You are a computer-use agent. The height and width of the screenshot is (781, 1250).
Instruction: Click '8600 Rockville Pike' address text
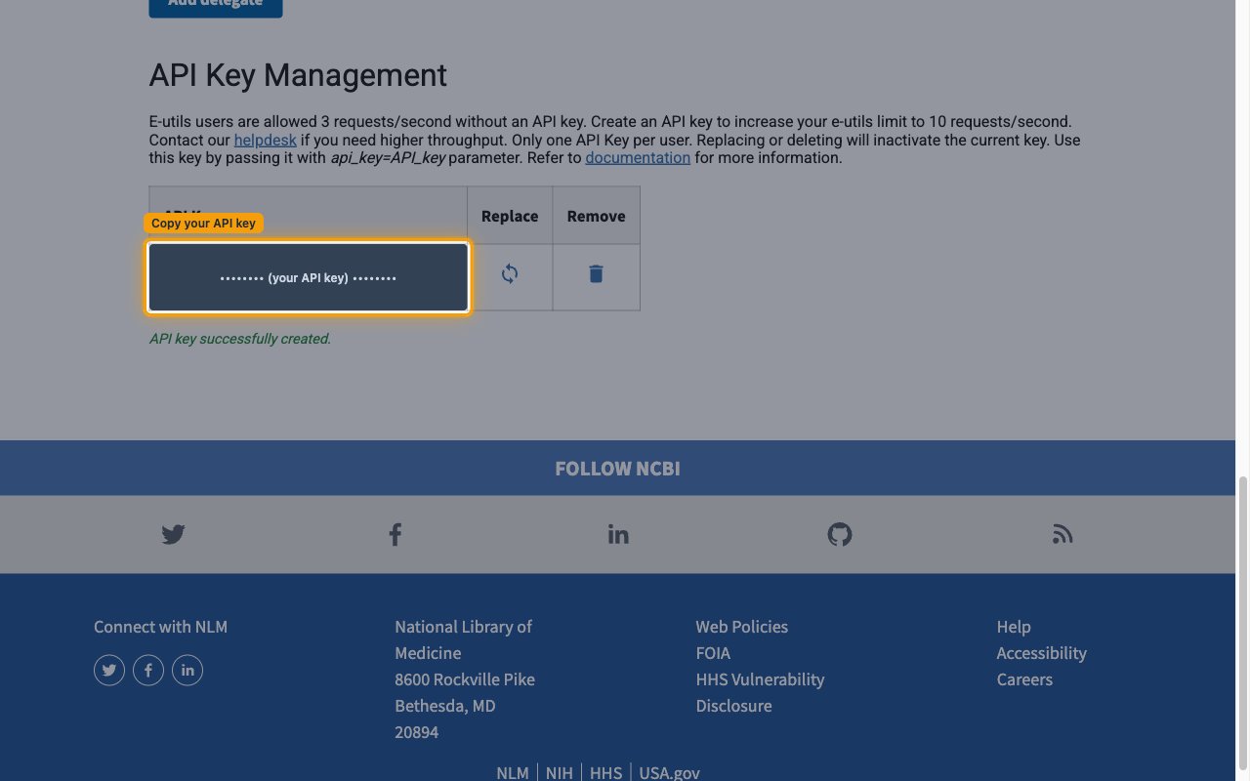pyautogui.click(x=465, y=679)
